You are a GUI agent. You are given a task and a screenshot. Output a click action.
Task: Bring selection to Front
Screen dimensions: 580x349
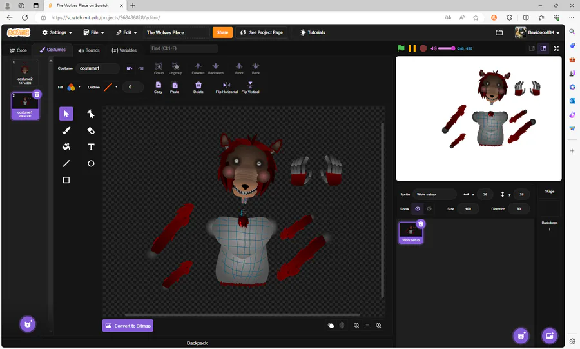click(239, 68)
